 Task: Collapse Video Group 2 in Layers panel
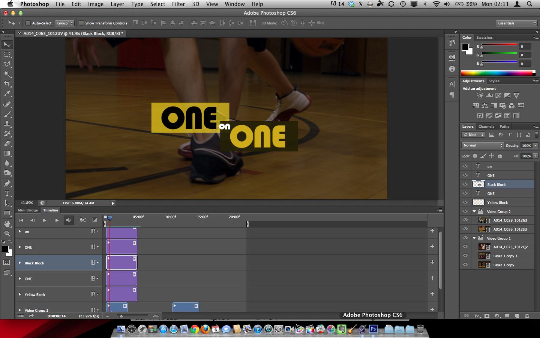click(474, 211)
